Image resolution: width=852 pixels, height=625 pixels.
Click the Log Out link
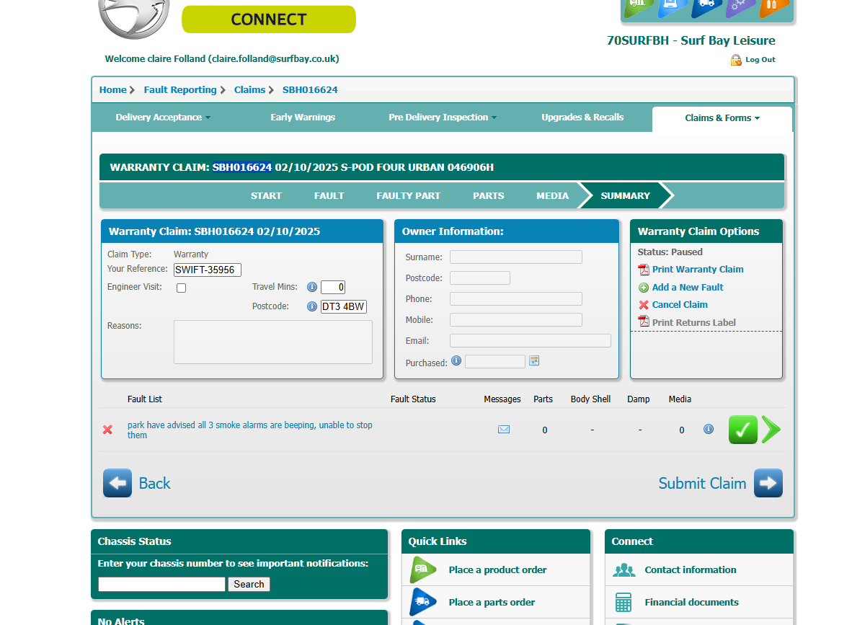click(x=760, y=60)
